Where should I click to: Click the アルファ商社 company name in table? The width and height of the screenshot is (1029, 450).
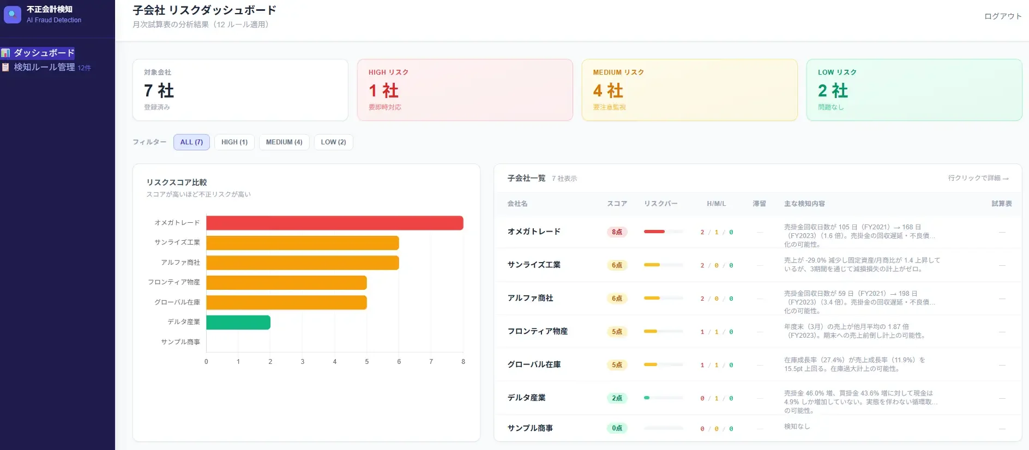[530, 298]
